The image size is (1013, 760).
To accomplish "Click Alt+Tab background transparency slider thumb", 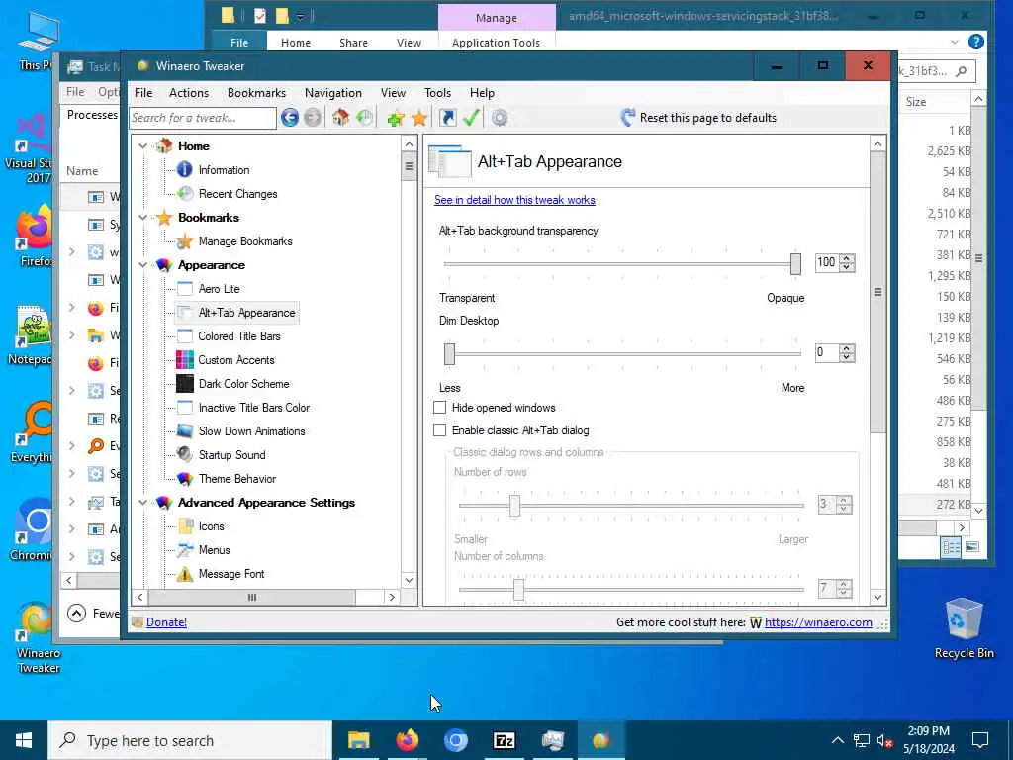I will coord(795,263).
